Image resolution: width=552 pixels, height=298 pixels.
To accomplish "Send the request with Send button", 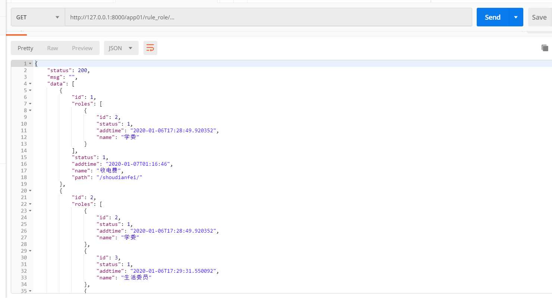I will pyautogui.click(x=492, y=17).
